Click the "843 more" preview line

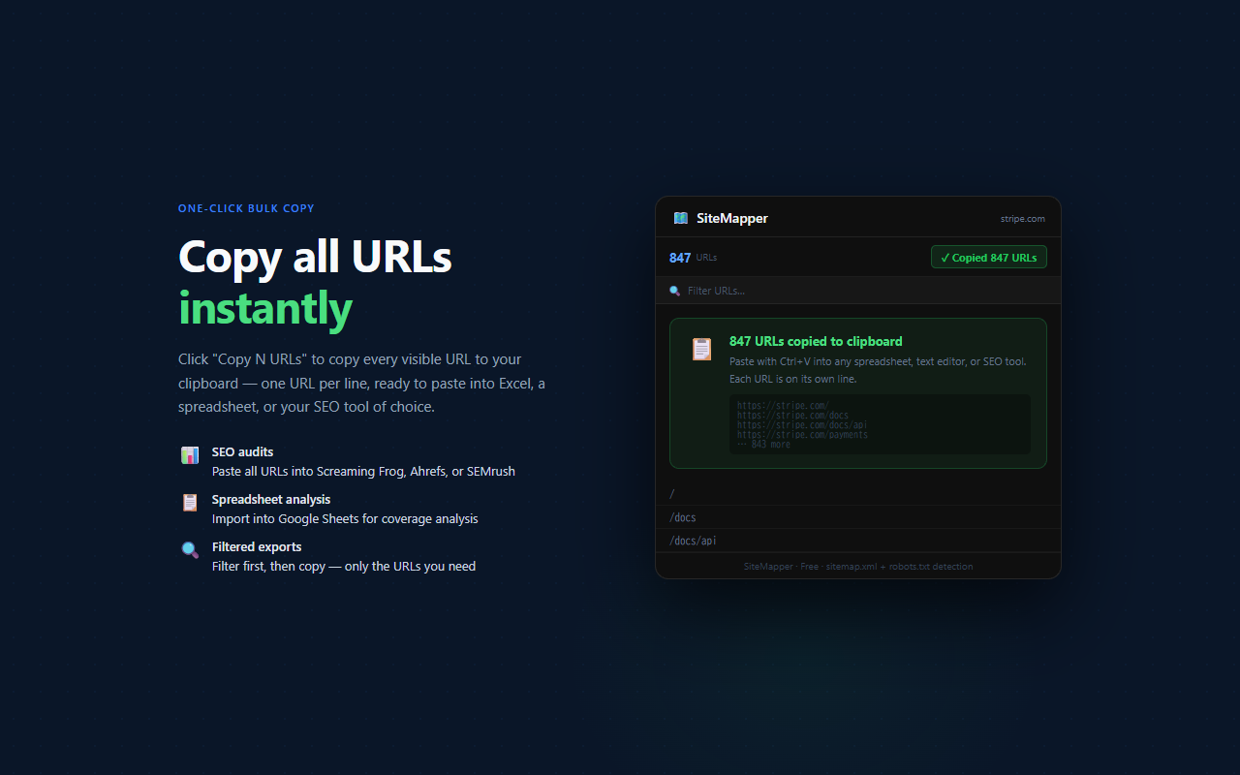[763, 445]
